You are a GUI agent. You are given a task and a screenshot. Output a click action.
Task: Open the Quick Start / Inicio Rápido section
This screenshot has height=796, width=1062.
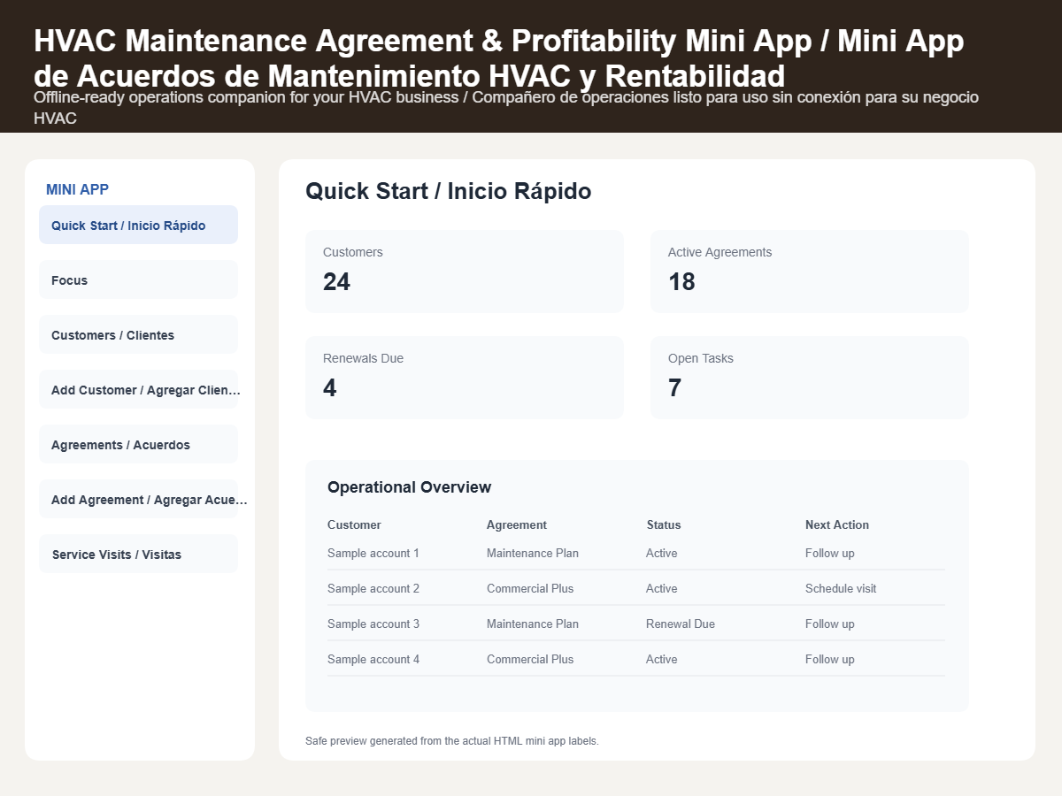coord(138,225)
